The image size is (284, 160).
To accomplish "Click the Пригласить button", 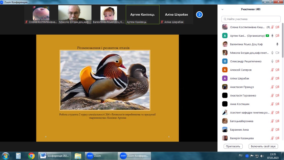I will coord(233,146).
